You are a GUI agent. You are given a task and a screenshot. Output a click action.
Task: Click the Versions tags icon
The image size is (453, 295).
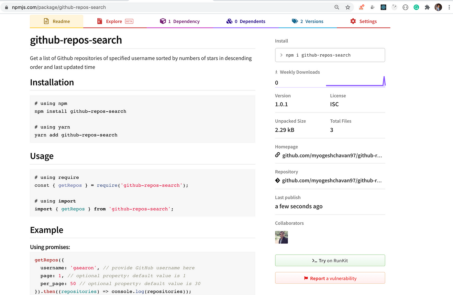coord(295,21)
